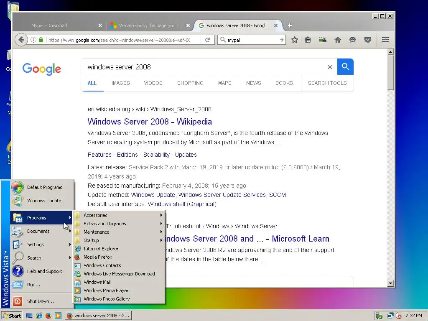Choose Shut Down from Start menu
Screen dimensions: 428x321
[x=41, y=301]
